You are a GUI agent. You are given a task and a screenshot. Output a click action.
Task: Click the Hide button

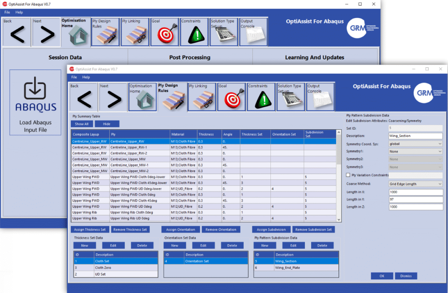tap(107, 124)
